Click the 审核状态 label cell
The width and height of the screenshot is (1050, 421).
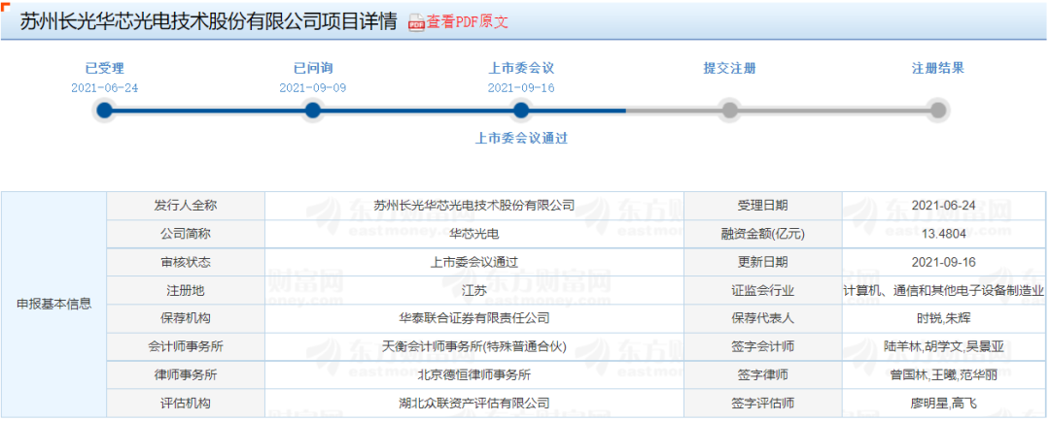click(186, 262)
